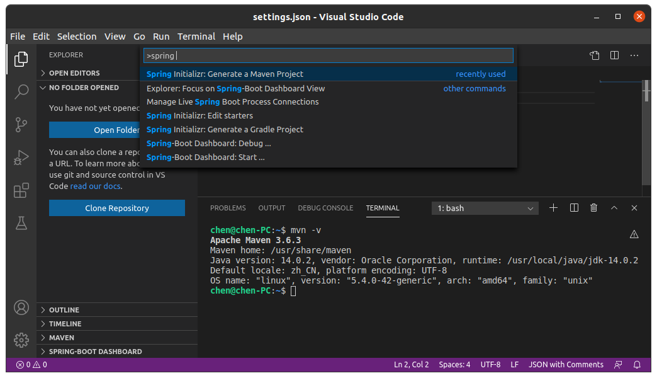657x378 pixels.
Task: Click 'JSON with Comments' language mode
Action: tap(566, 365)
